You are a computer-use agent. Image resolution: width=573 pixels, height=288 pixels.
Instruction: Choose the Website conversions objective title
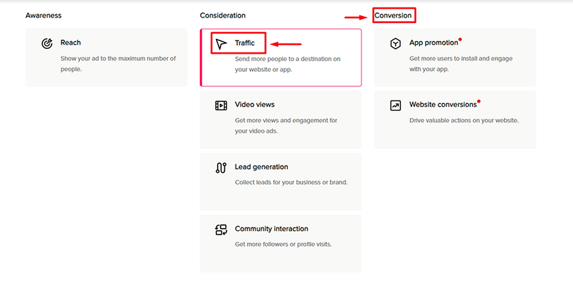443,105
